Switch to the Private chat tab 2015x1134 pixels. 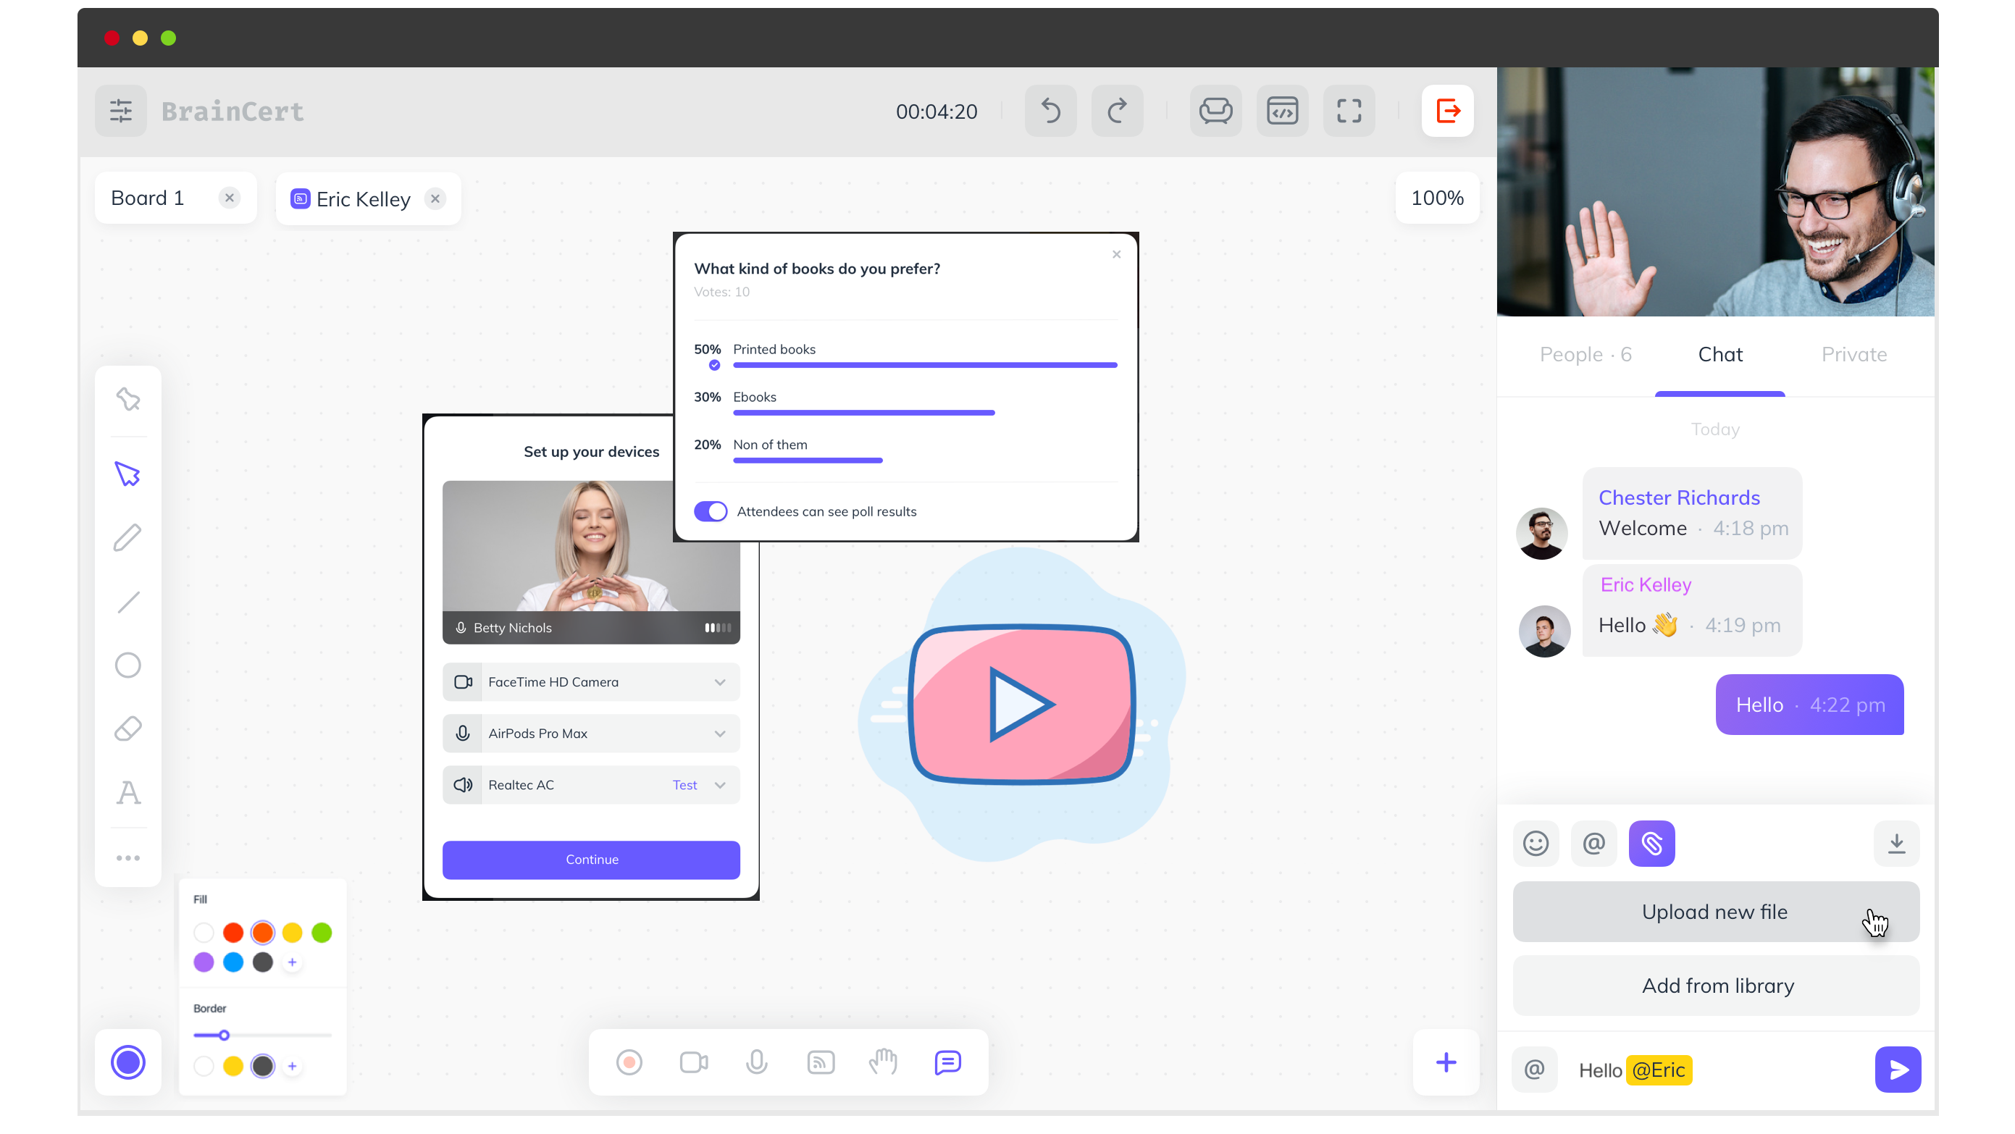coord(1854,354)
